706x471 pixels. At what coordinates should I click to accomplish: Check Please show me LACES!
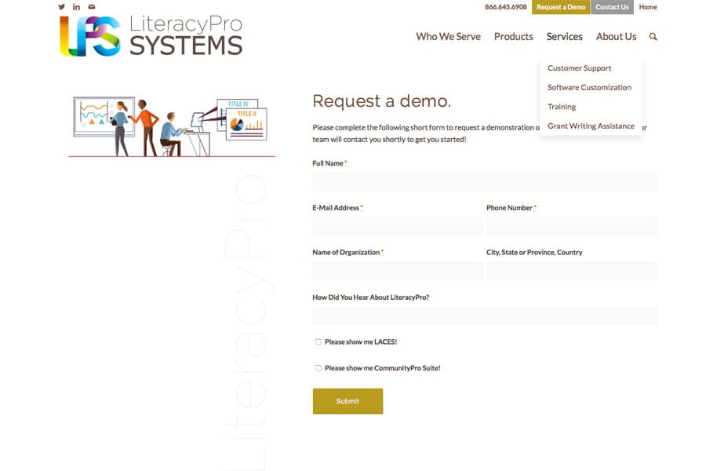click(318, 341)
